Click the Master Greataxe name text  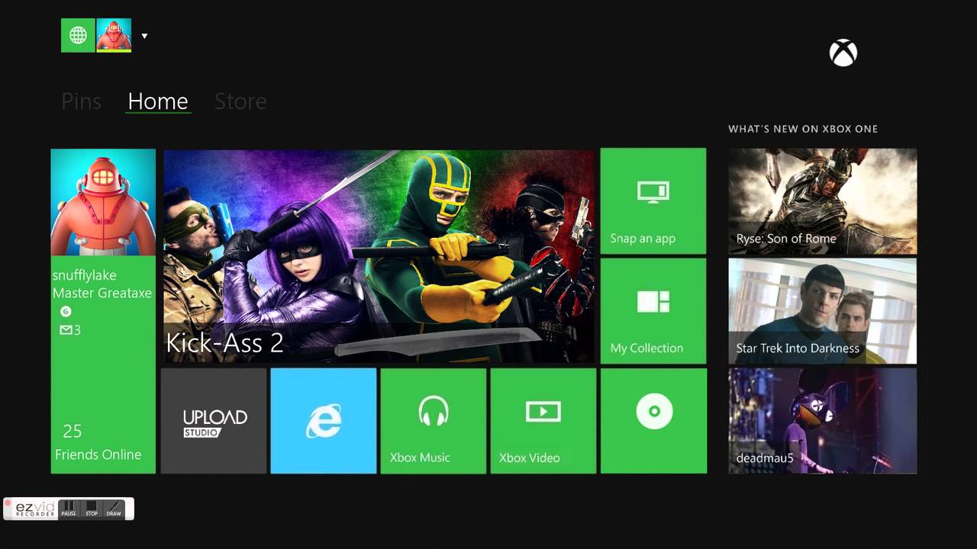pyautogui.click(x=102, y=293)
